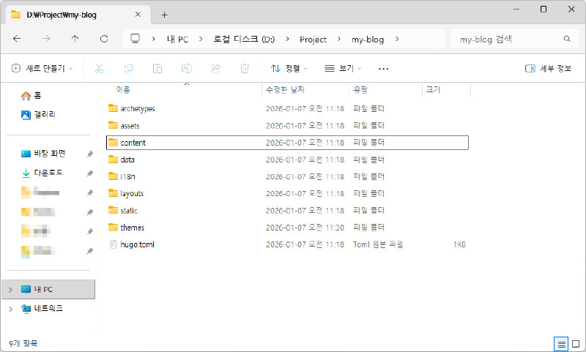586x352 pixels.
Task: Click the Refresh button in navigation bar
Action: (x=104, y=39)
